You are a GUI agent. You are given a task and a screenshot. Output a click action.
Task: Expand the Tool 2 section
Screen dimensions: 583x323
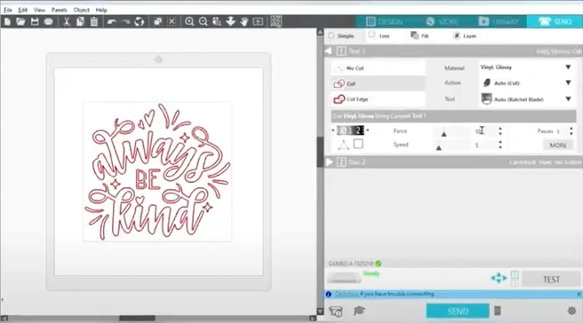330,162
